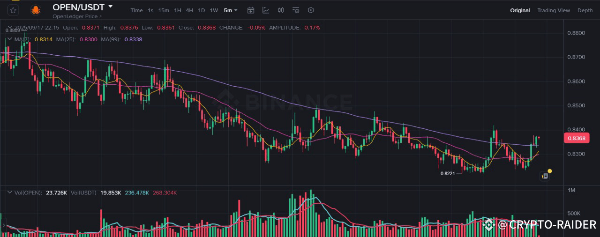600x237 pixels.
Task: Click the 1M volume axis label
Action: pos(571,190)
